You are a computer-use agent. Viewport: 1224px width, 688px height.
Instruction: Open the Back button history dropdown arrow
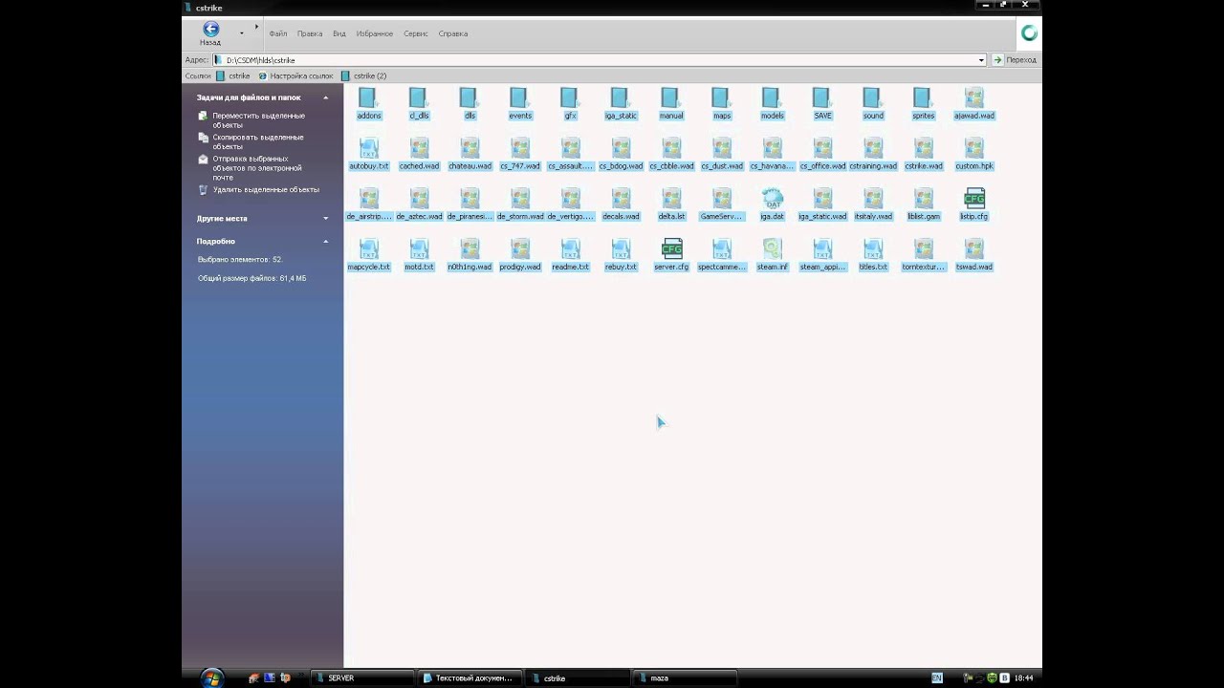(x=241, y=33)
